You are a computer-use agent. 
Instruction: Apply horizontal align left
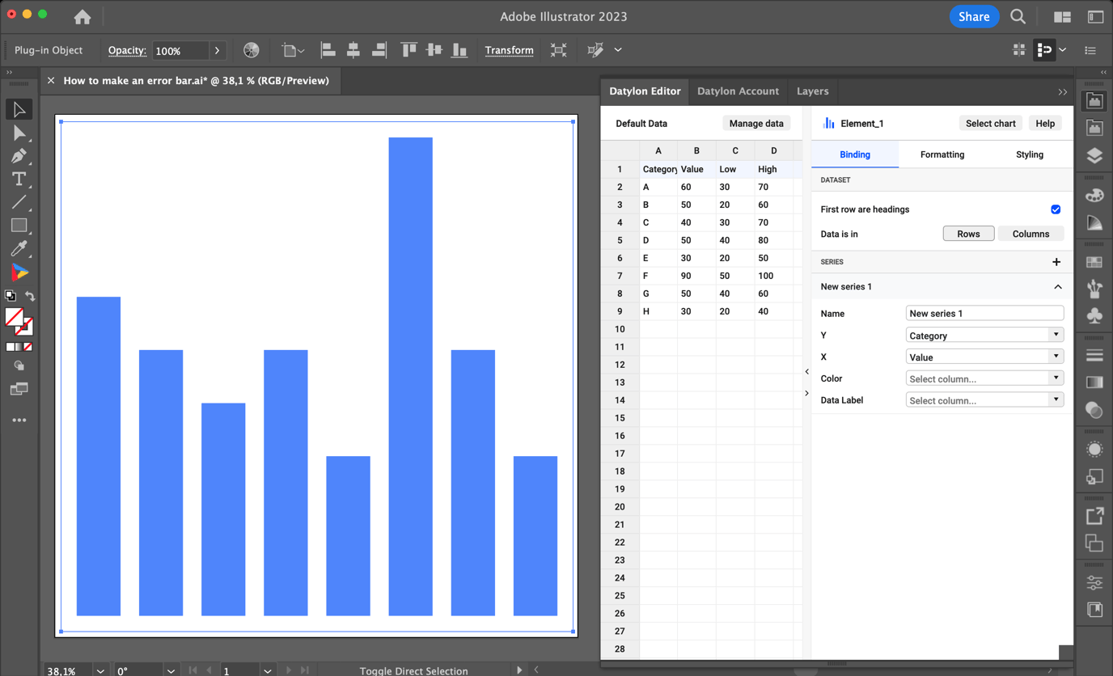(x=328, y=49)
